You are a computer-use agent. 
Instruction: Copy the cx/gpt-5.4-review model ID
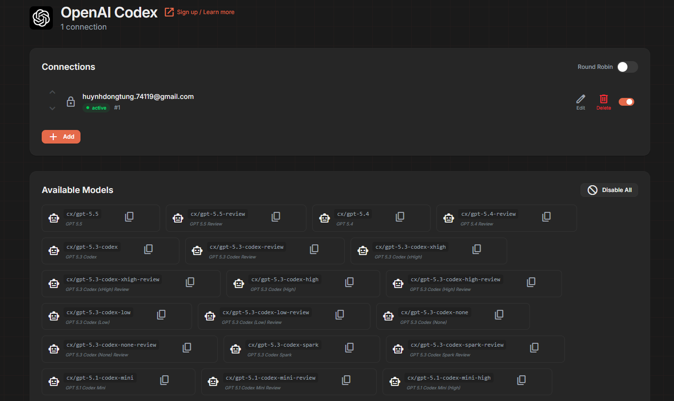[546, 217]
